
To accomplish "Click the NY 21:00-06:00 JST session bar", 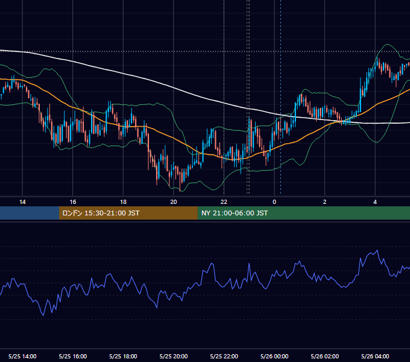I will (x=303, y=213).
